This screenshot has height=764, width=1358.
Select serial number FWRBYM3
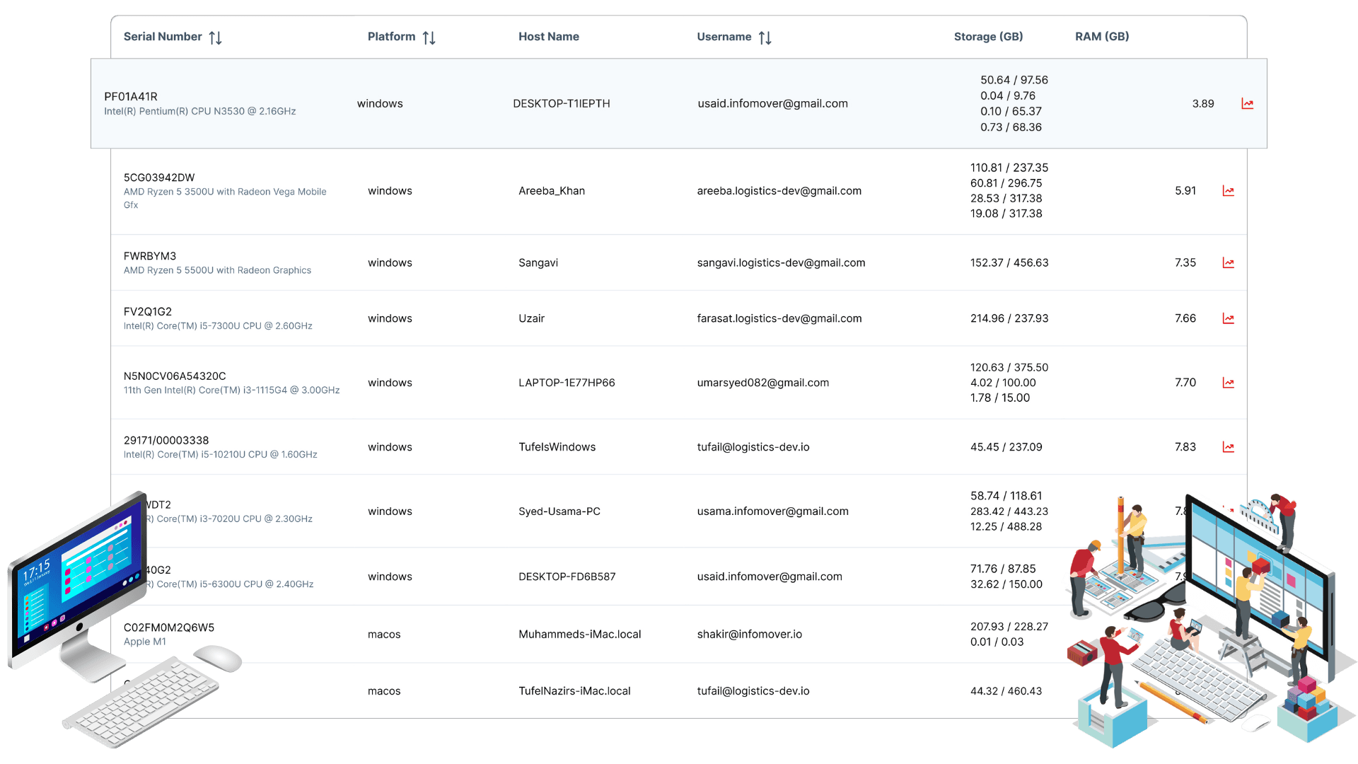150,256
